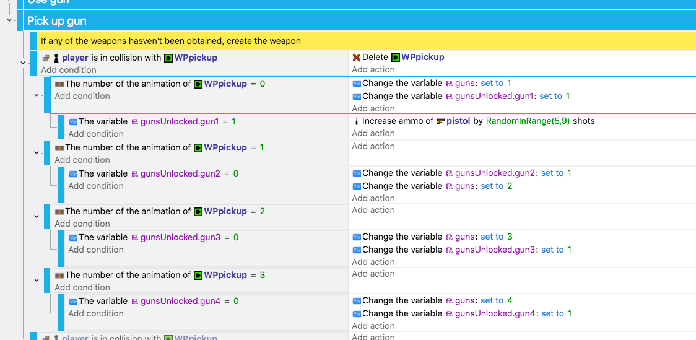The image size is (696, 340).
Task: Click animation icon for WPpickup = 2 condition
Action: point(59,212)
